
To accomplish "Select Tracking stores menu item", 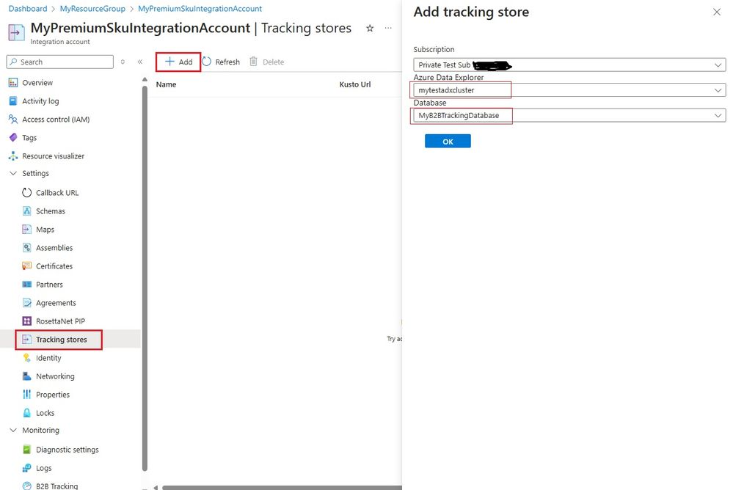I will point(61,340).
